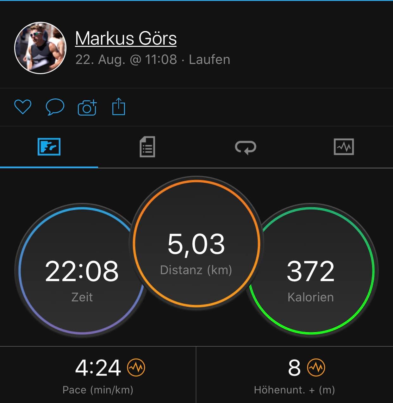The height and width of the screenshot is (403, 393).
Task: Tap the Pace (min/km) label
Action: pyautogui.click(x=98, y=390)
